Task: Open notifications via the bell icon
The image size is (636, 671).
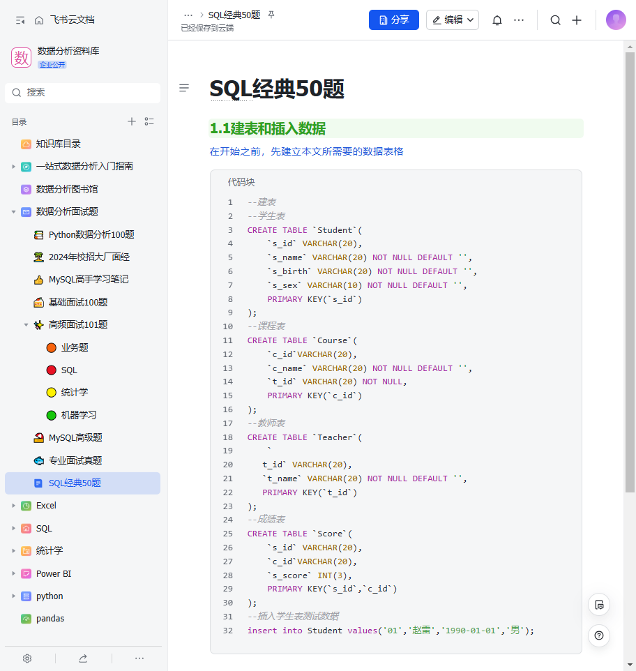Action: click(x=497, y=20)
